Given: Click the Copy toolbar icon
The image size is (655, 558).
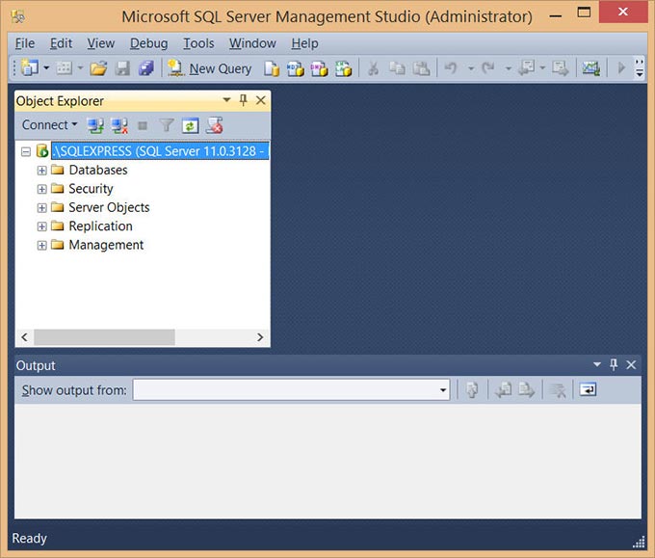Looking at the screenshot, I should 397,68.
